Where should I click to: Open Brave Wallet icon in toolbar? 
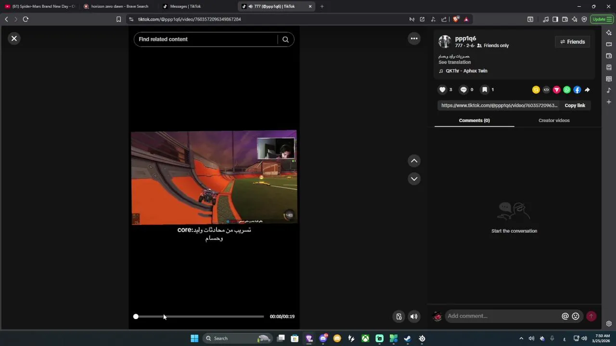click(x=565, y=19)
